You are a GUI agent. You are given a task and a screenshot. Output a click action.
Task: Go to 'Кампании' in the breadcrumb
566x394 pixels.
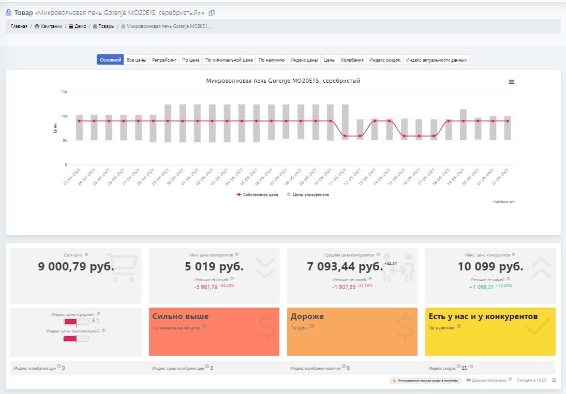coord(48,26)
